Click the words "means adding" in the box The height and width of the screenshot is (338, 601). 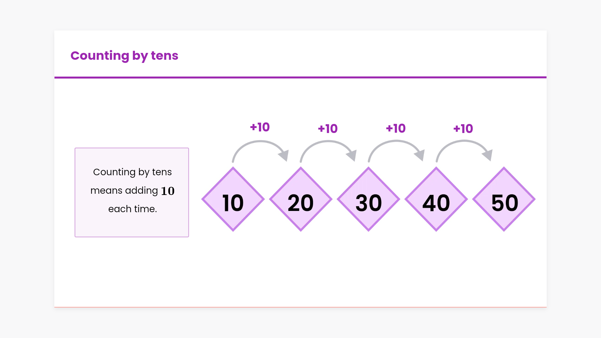[124, 191]
